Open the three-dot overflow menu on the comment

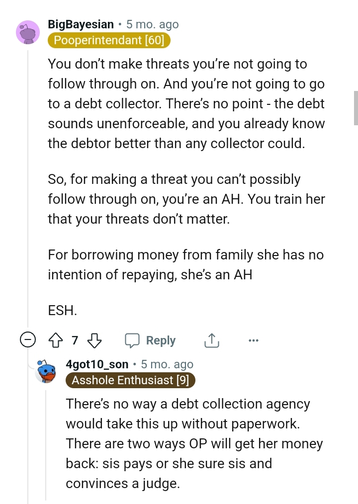254,340
